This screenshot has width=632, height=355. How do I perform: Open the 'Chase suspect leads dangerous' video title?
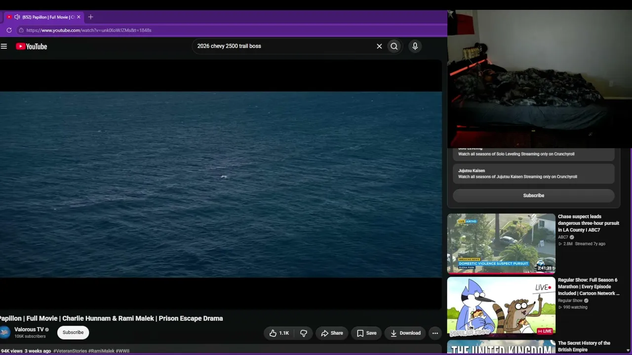coord(589,223)
